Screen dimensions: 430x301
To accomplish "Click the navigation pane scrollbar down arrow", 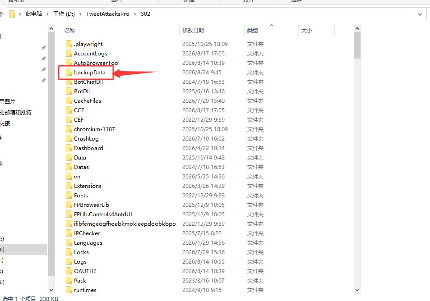I will [x=51, y=290].
